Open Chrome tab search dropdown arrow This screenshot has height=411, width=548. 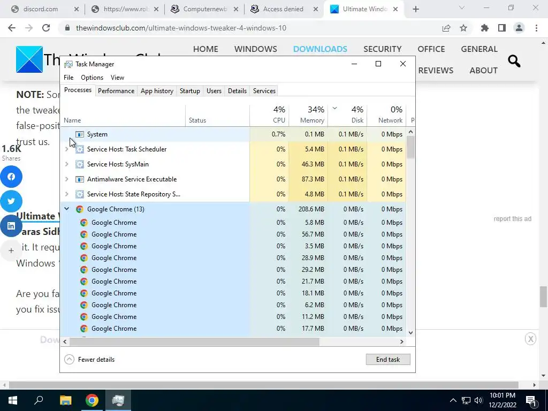click(462, 7)
